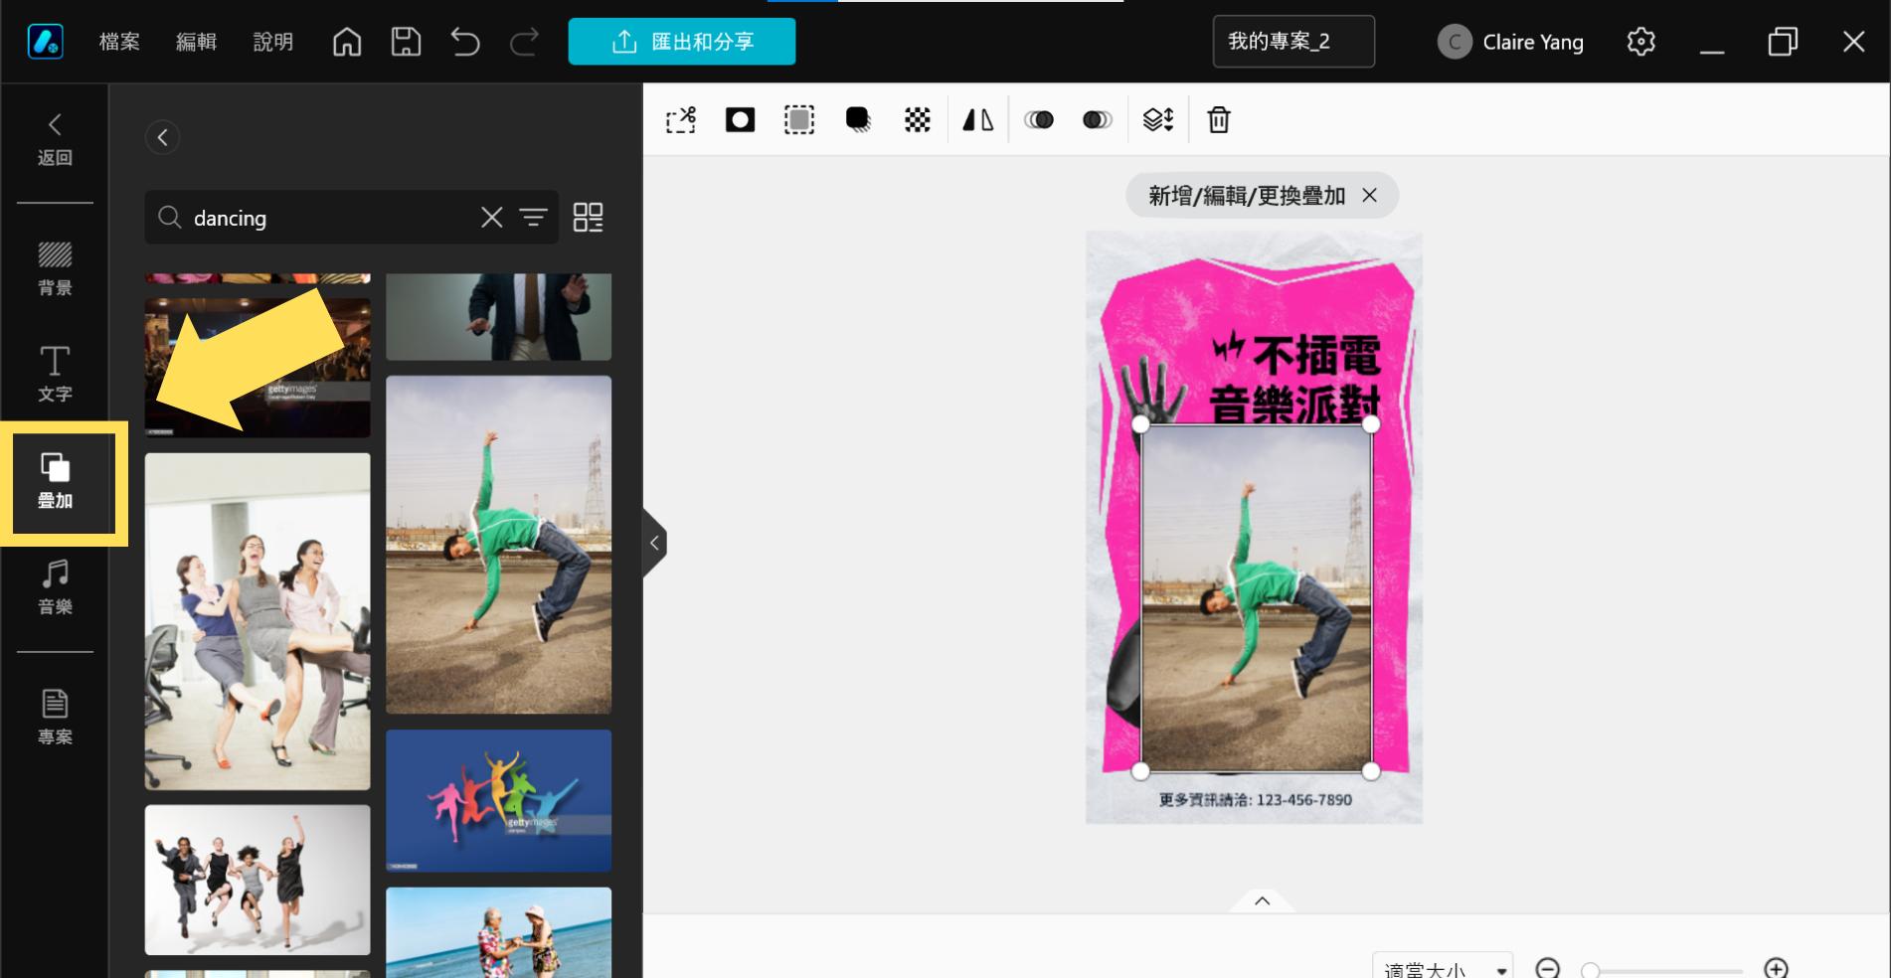Open the 適當大小 zoom dropdown
The height and width of the screenshot is (978, 1891).
[1444, 969]
